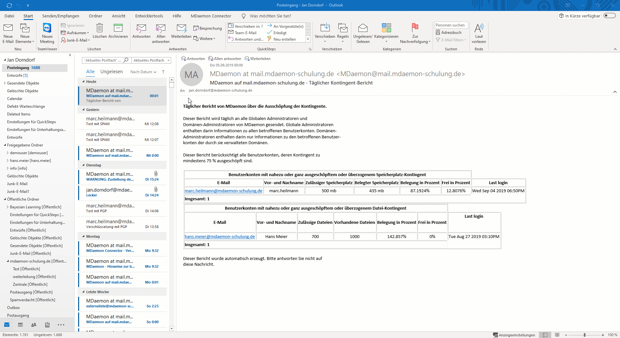This screenshot has width=620, height=338.
Task: Open calendar view in bottom navigation
Action: click(x=20, y=325)
